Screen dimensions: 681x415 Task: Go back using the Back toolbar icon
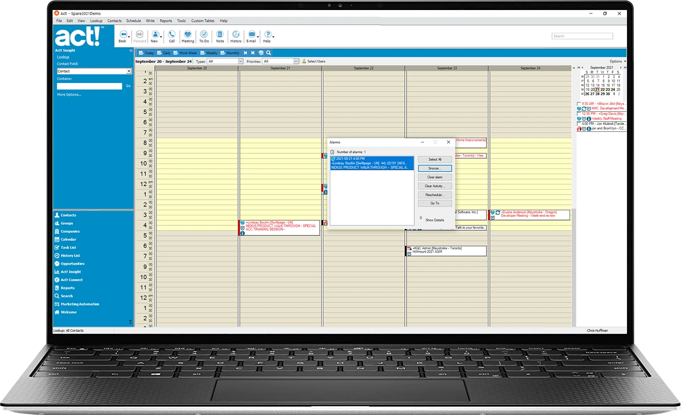123,36
